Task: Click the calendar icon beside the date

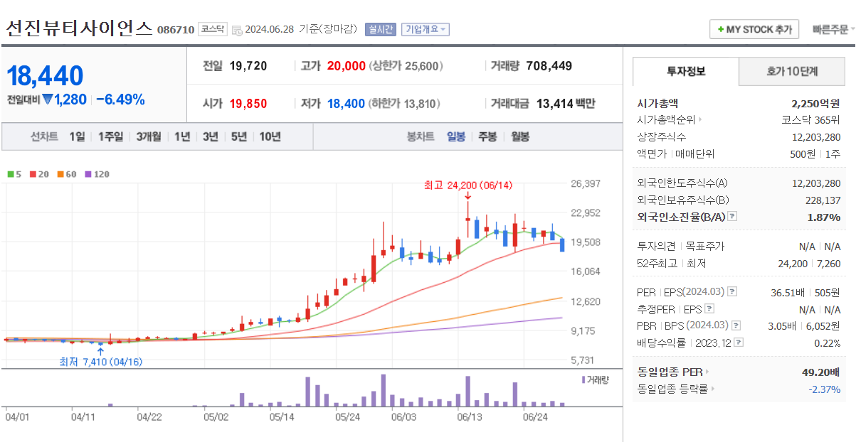Action: (x=237, y=30)
